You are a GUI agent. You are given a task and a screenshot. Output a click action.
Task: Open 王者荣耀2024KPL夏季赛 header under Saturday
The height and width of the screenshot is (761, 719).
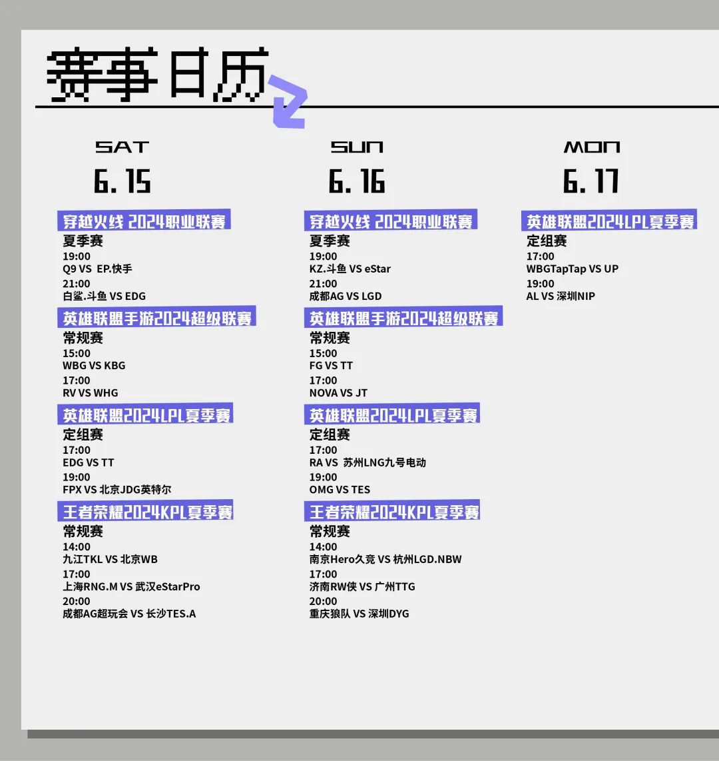[x=145, y=510]
